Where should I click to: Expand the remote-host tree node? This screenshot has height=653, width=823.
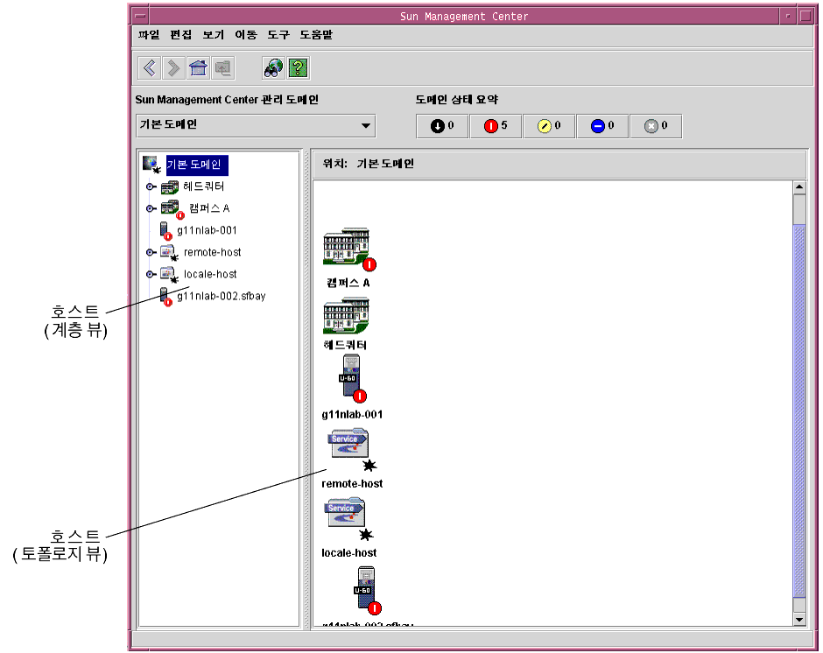[x=151, y=252]
